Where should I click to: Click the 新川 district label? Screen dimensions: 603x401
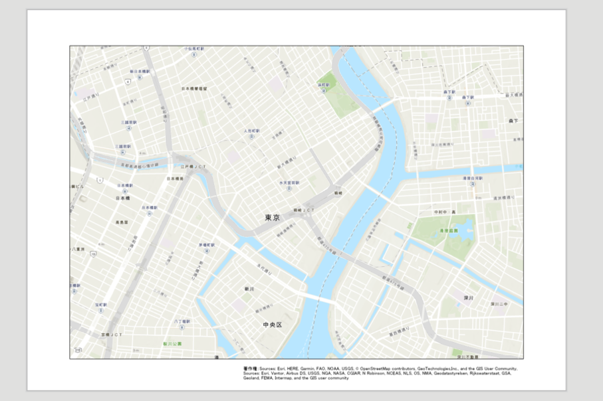[249, 289]
